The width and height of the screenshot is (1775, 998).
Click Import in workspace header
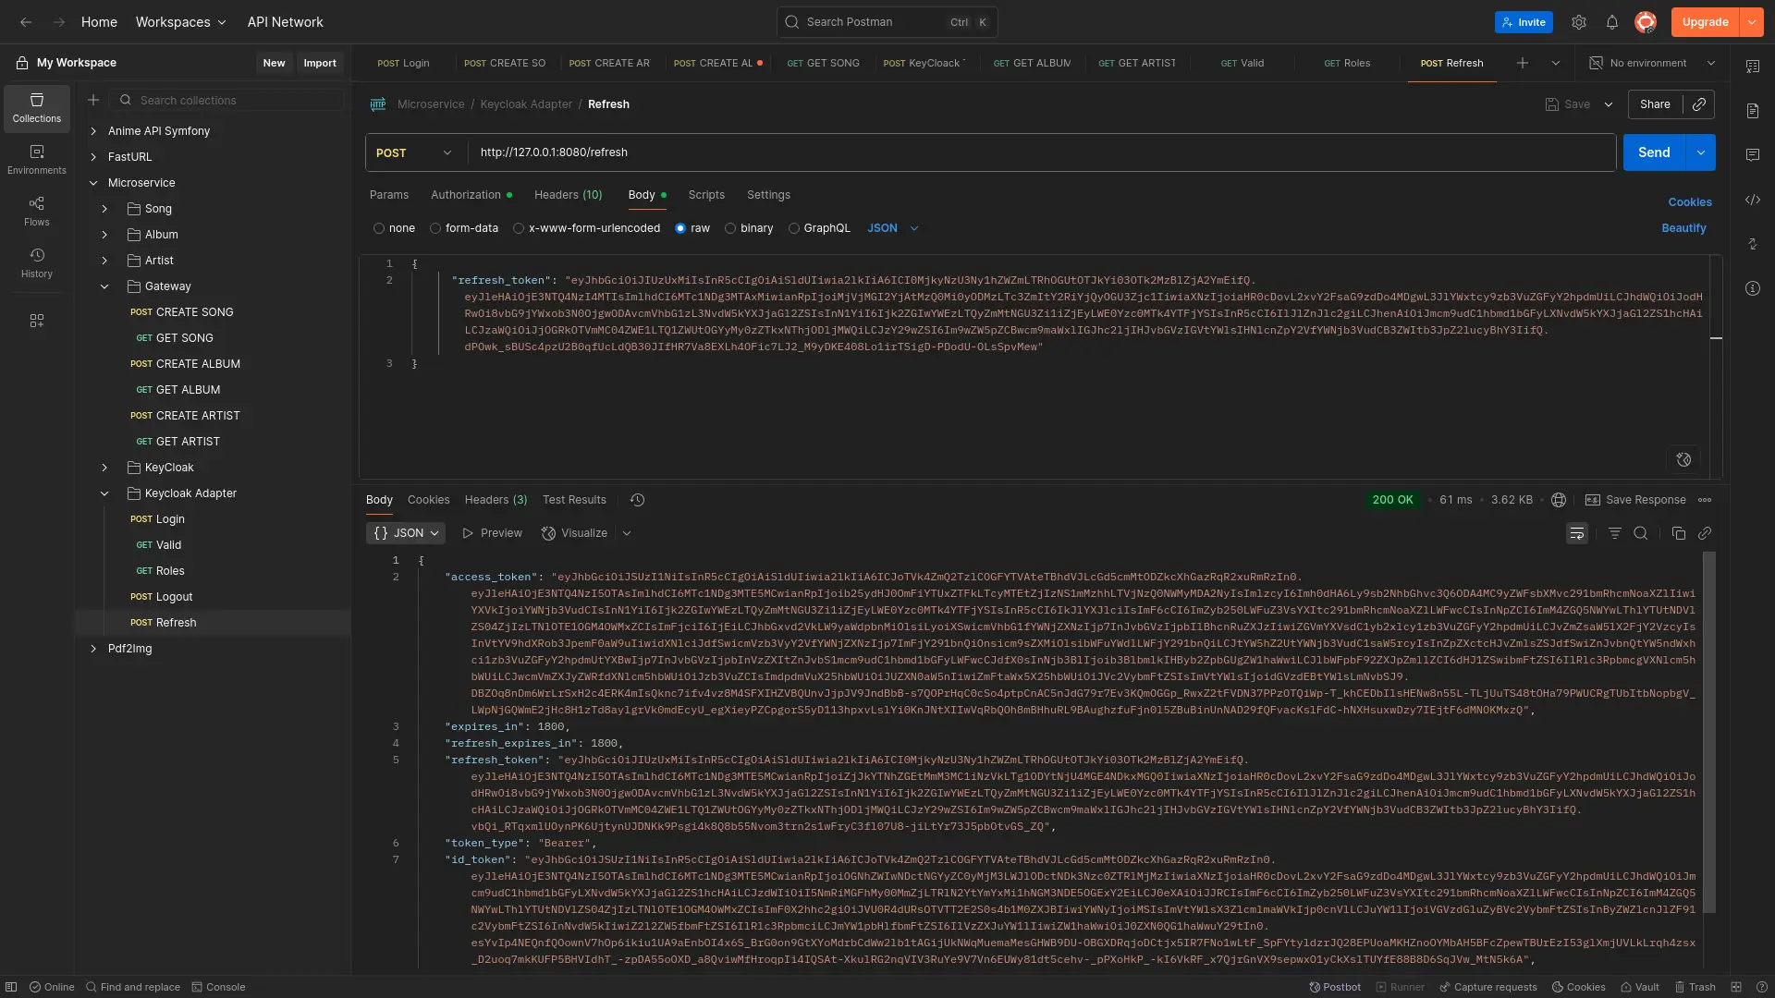click(320, 63)
